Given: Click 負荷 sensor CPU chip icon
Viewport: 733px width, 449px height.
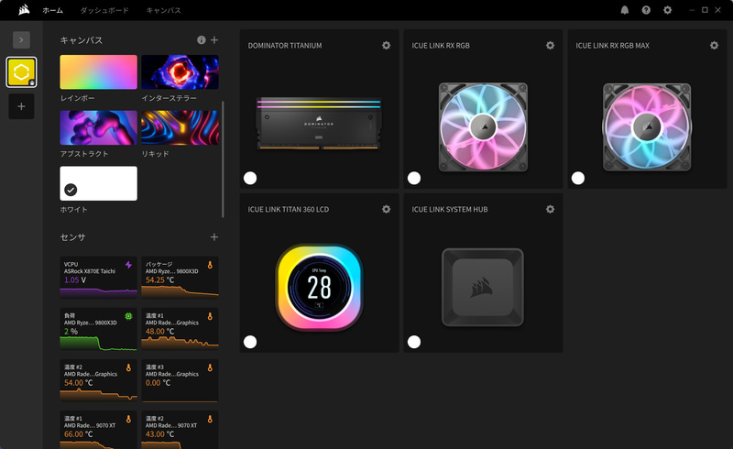Looking at the screenshot, I should click(128, 317).
